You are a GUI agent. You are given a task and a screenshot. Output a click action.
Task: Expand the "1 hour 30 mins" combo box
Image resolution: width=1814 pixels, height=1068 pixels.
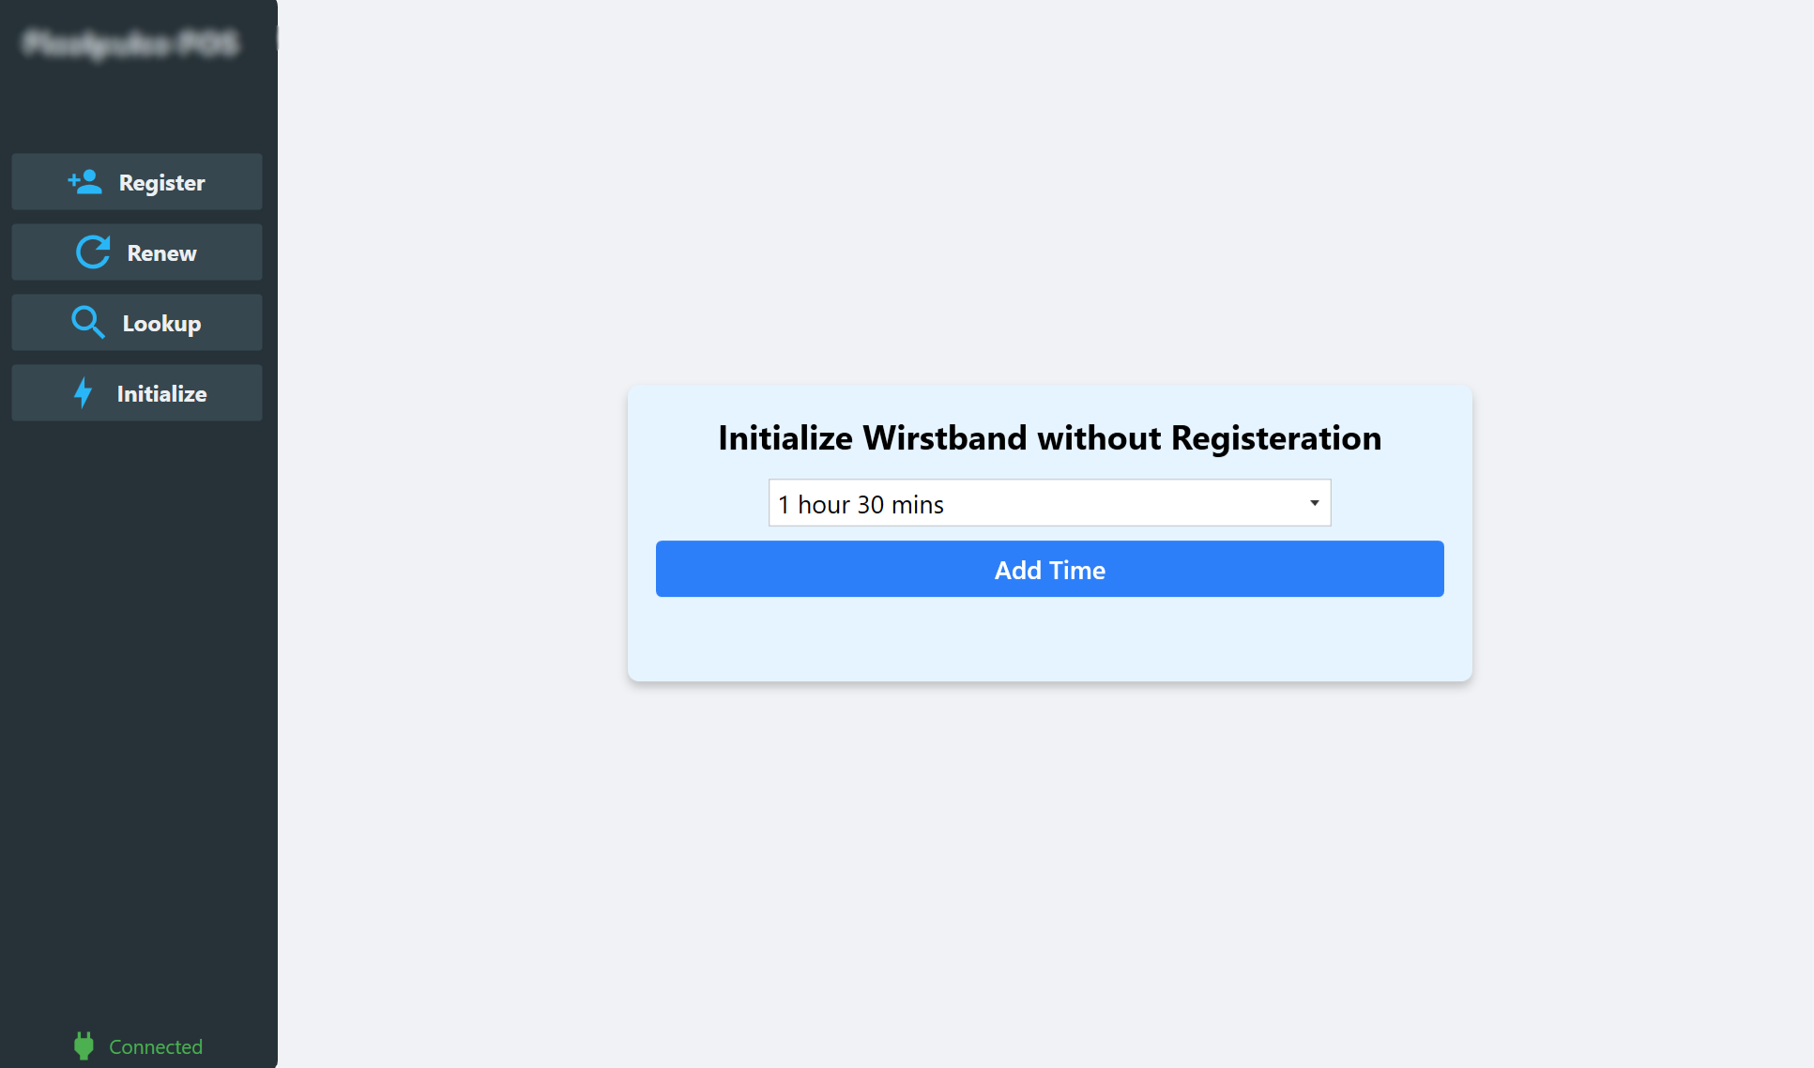tap(1049, 503)
